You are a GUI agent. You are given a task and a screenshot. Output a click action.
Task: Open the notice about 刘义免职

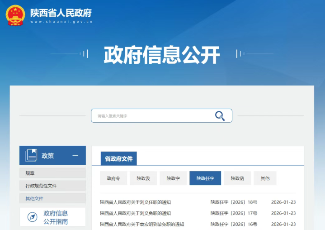coord(135,213)
